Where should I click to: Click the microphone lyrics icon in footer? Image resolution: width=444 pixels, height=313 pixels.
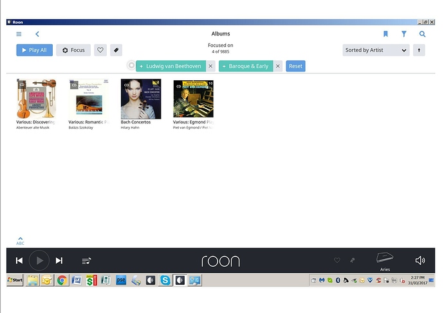tap(353, 260)
